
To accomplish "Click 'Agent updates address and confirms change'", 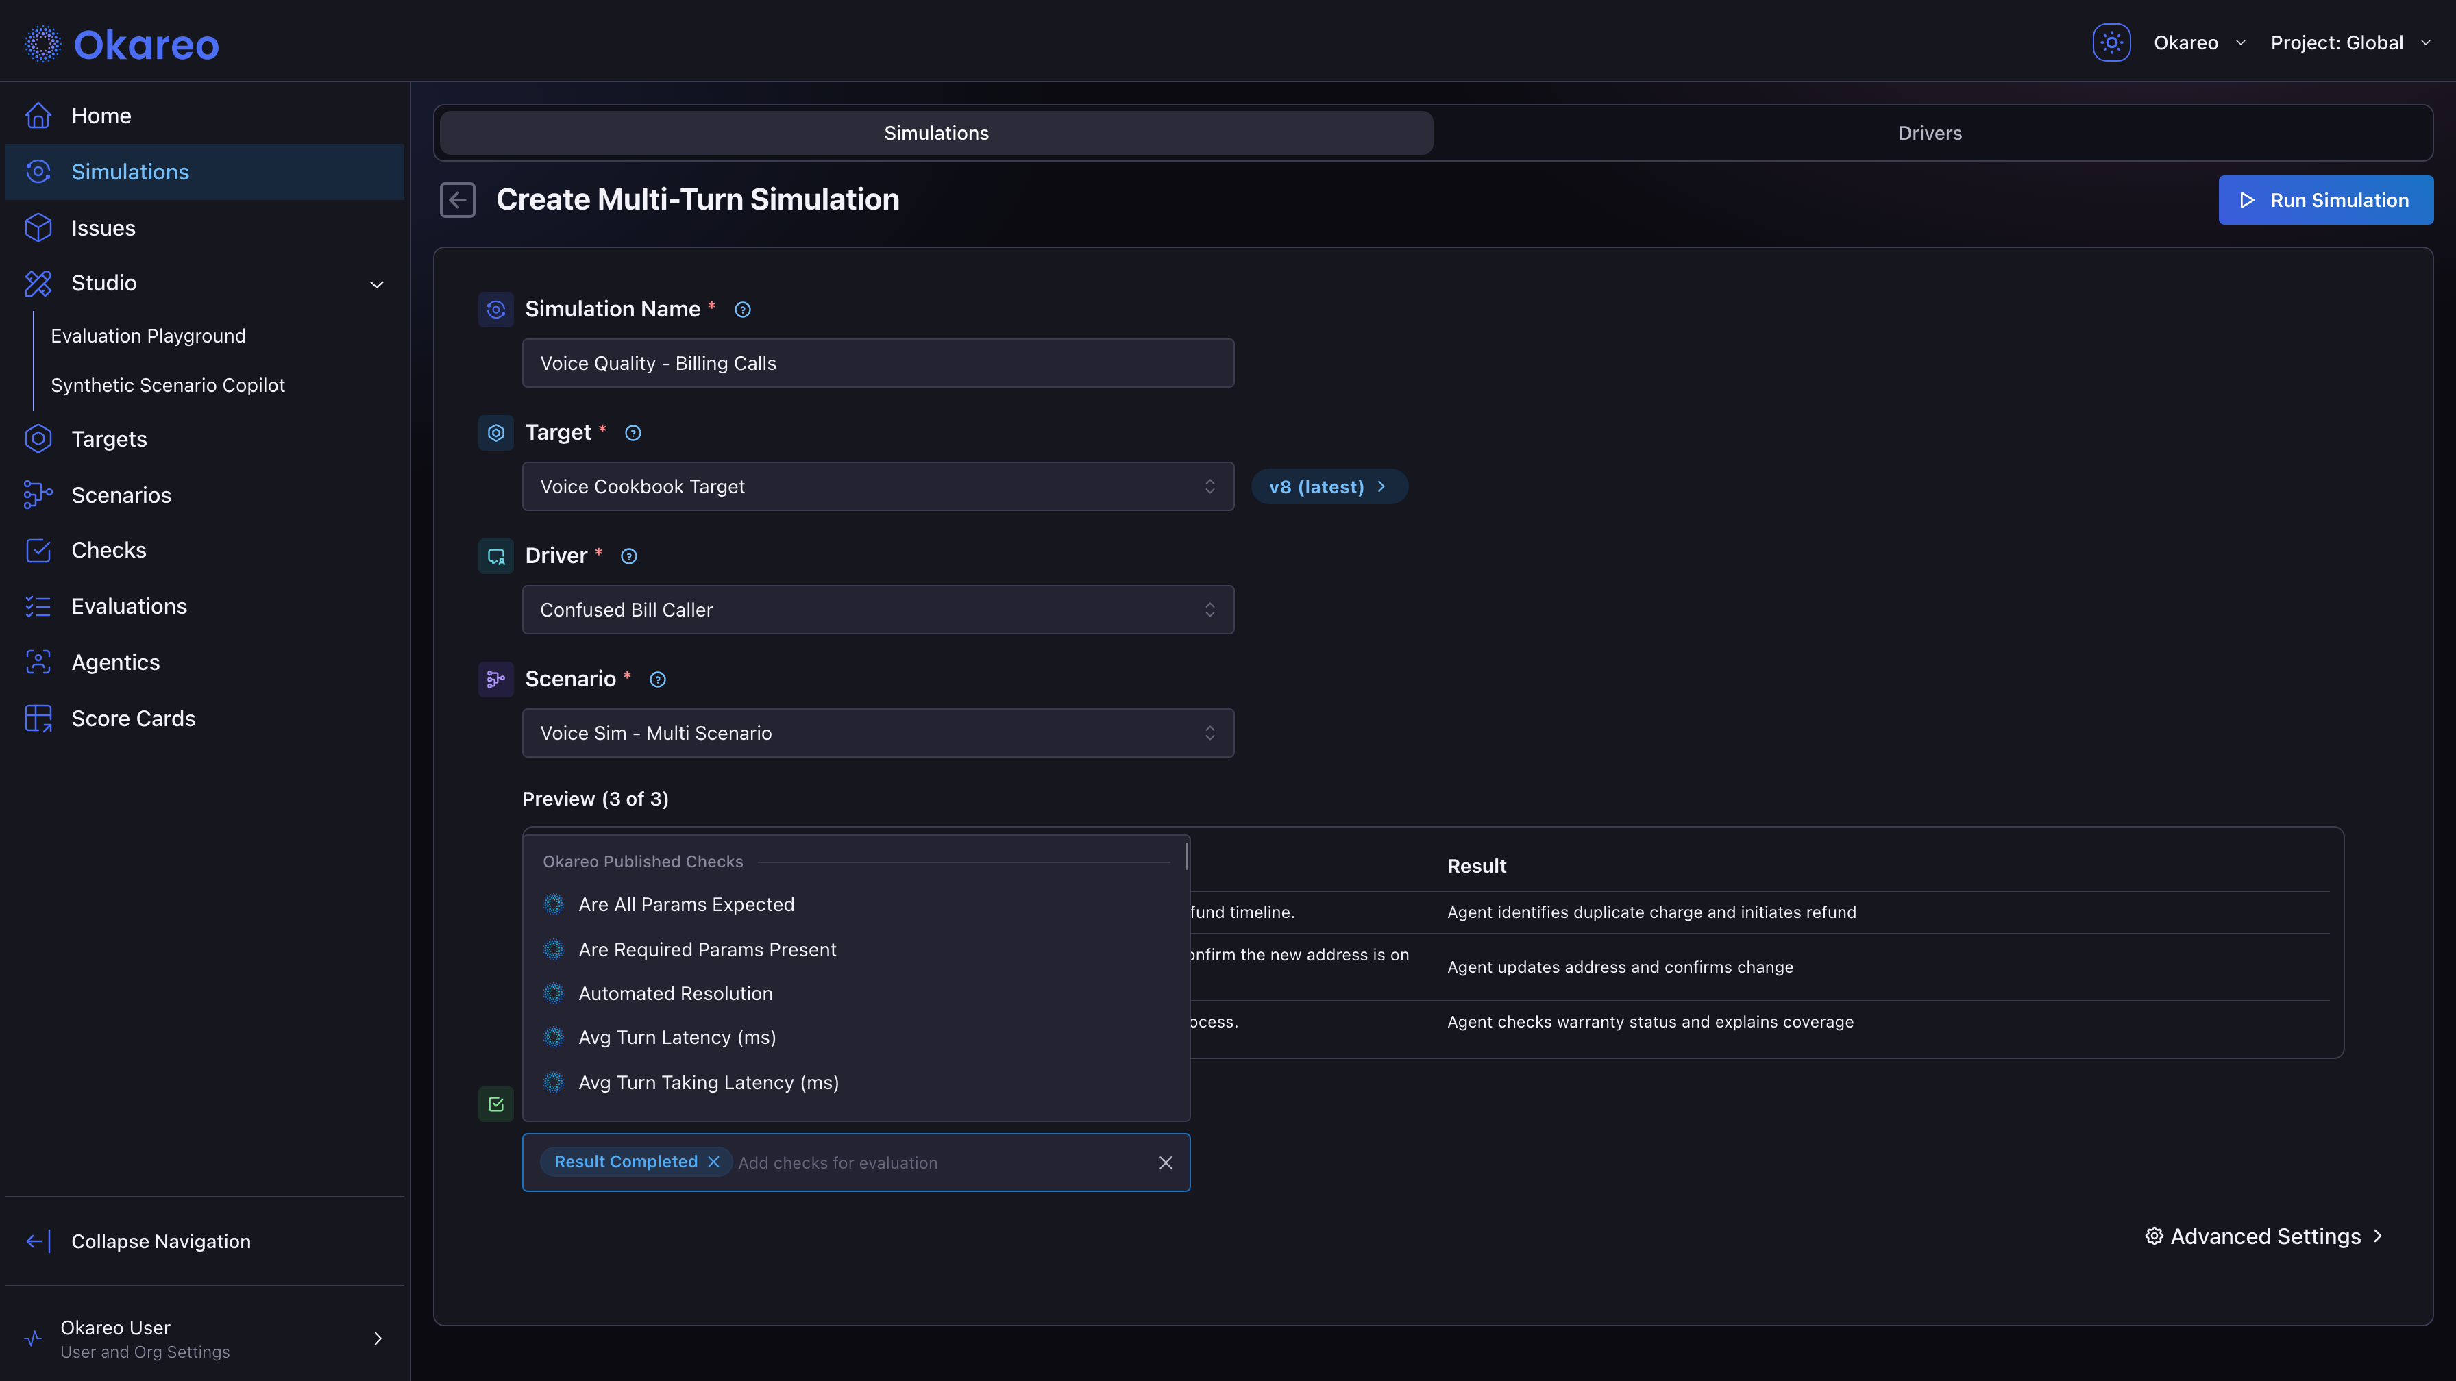I will (1620, 967).
